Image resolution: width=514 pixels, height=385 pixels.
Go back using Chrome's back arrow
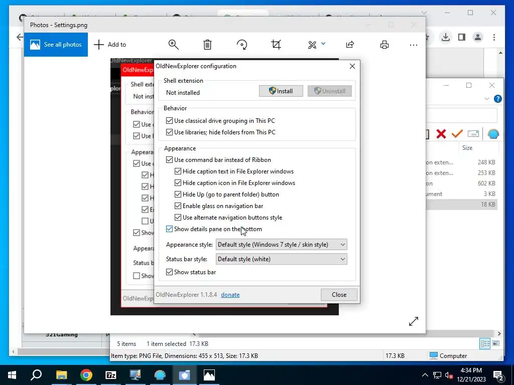(x=20, y=37)
